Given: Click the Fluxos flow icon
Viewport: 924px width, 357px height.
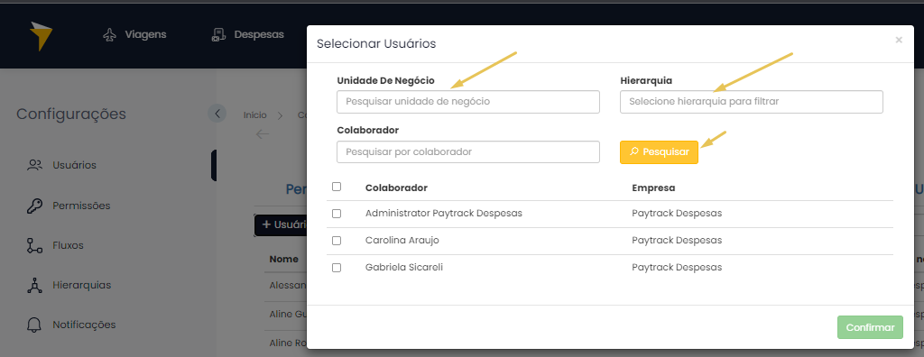Looking at the screenshot, I should 35,245.
